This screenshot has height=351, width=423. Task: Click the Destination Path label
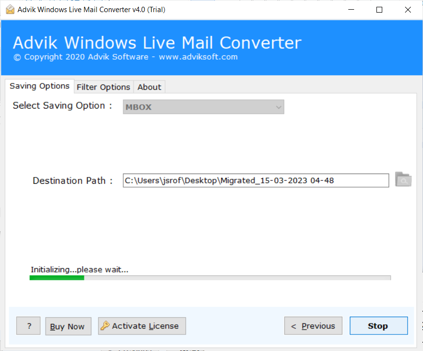[x=73, y=181]
